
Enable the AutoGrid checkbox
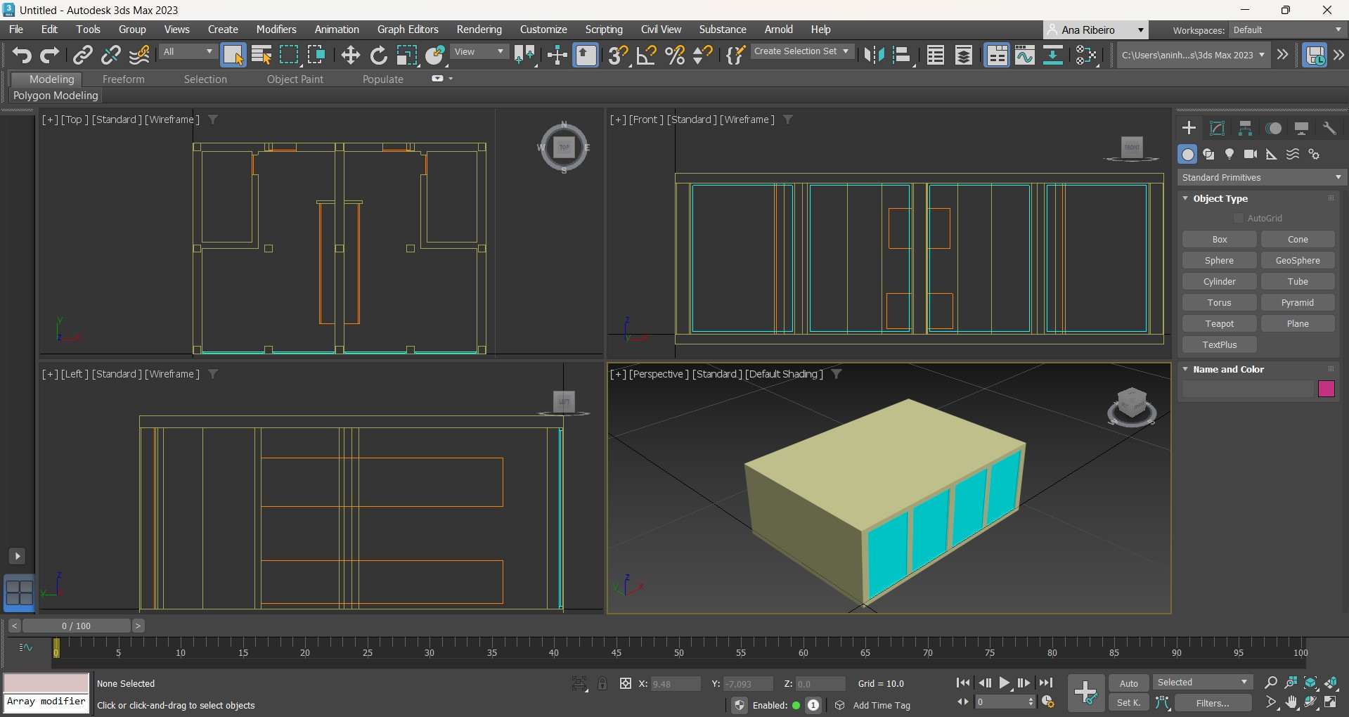point(1239,218)
